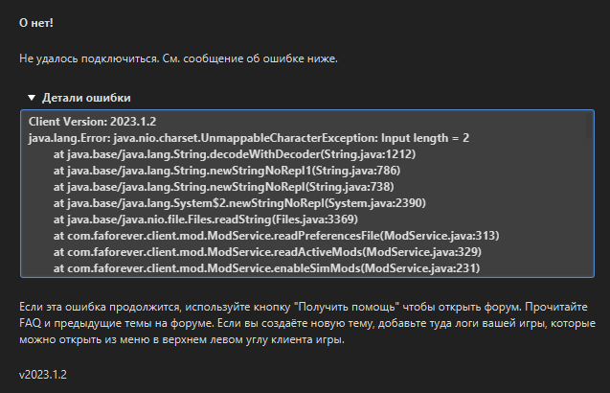Click the v2023.1.2 version label
The image size is (610, 393).
(43, 375)
